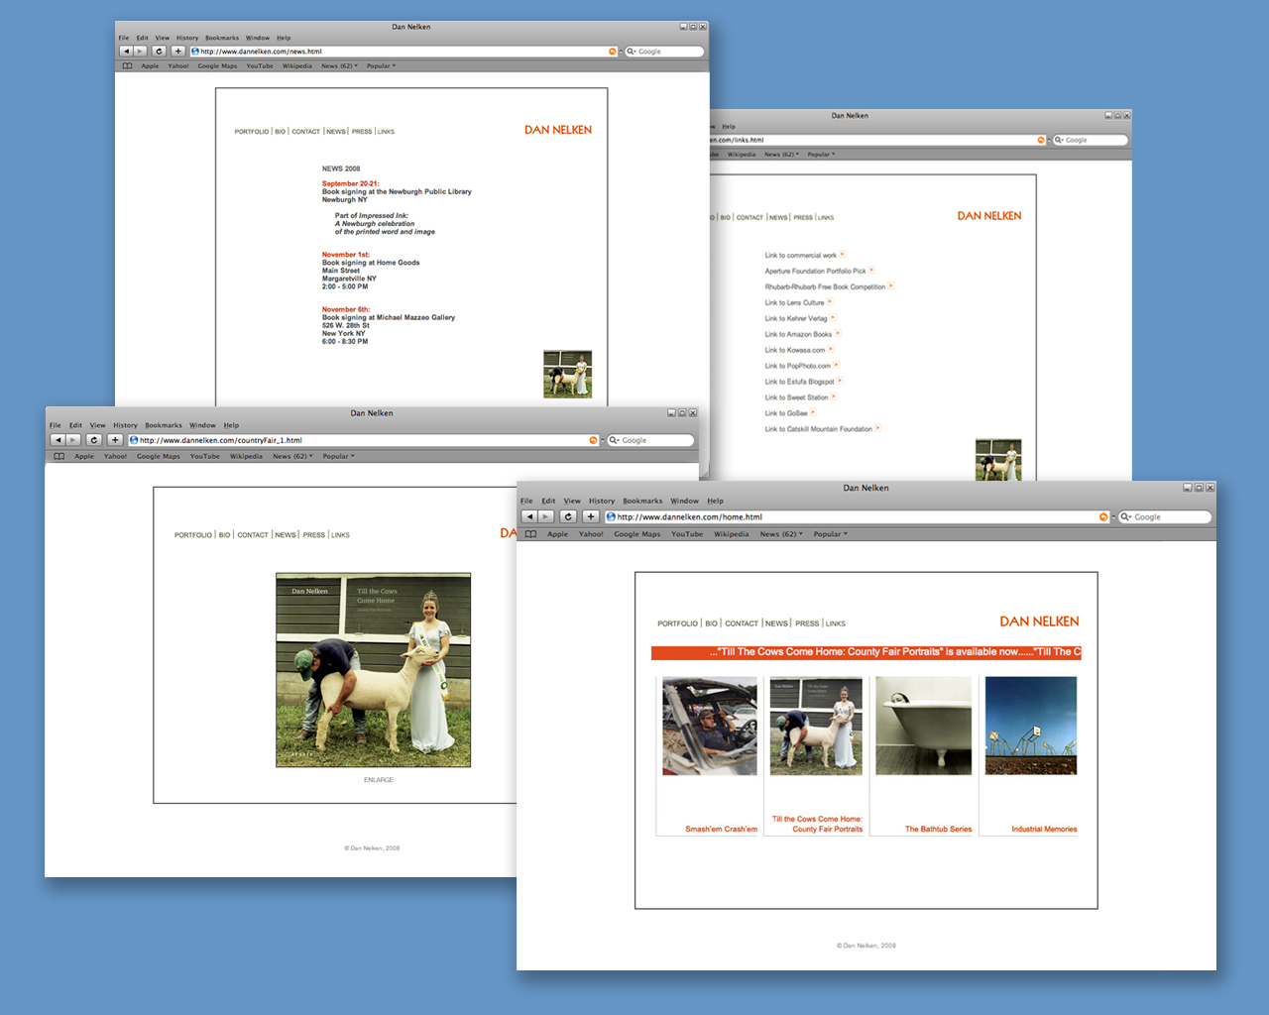The width and height of the screenshot is (1269, 1015).
Task: Click the forward arrow in the countryFair_1.html window
Action: [73, 440]
